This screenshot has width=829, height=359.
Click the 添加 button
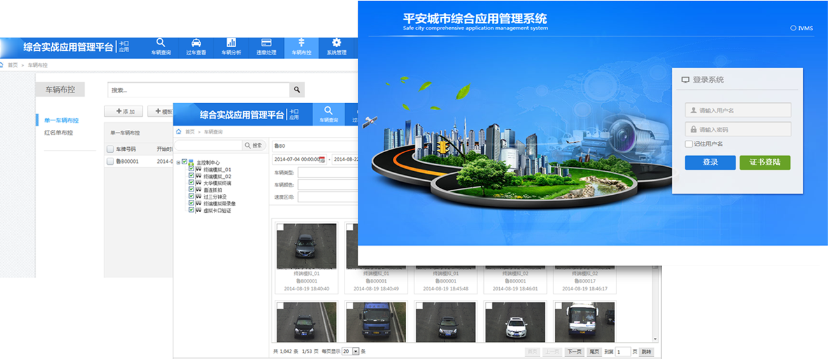click(x=124, y=111)
